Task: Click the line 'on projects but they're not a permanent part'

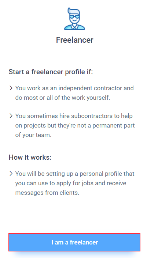Action: (x=75, y=126)
